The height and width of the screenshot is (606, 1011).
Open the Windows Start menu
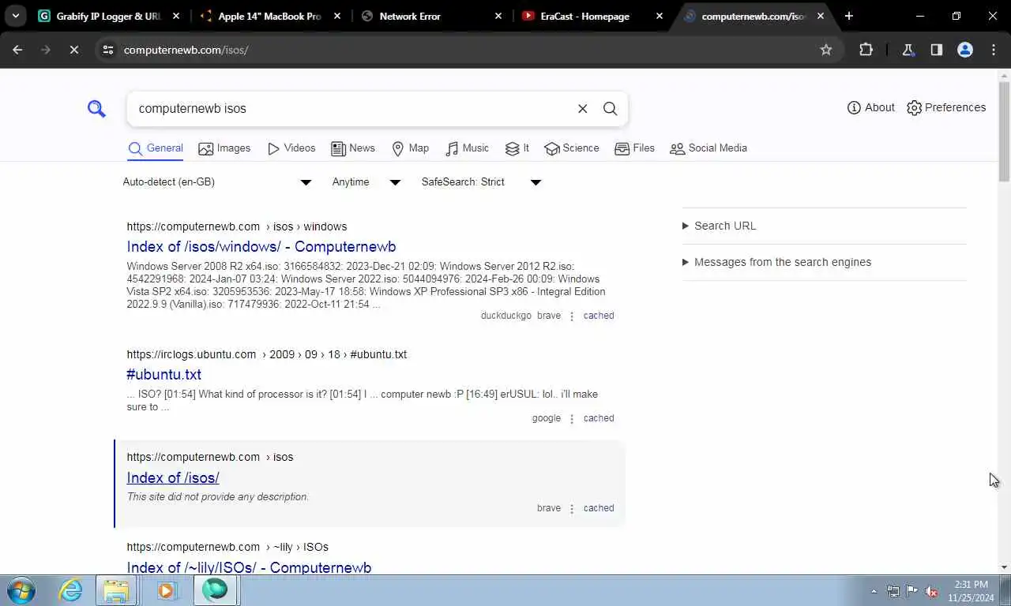[x=21, y=590]
